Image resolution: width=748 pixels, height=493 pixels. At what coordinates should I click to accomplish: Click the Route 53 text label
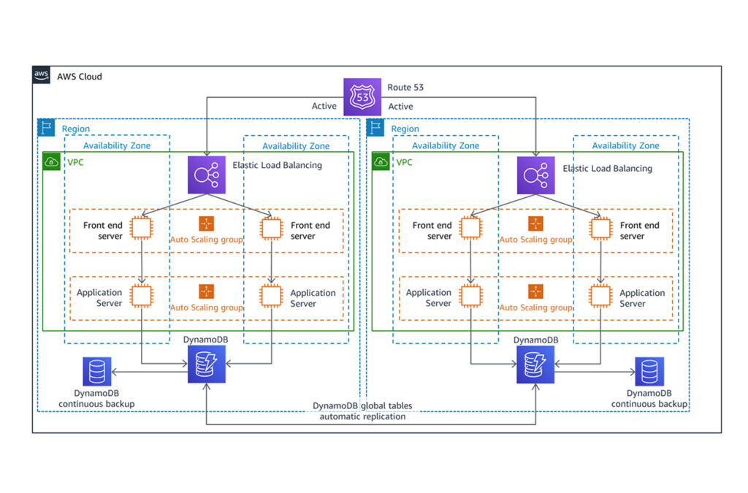405,87
